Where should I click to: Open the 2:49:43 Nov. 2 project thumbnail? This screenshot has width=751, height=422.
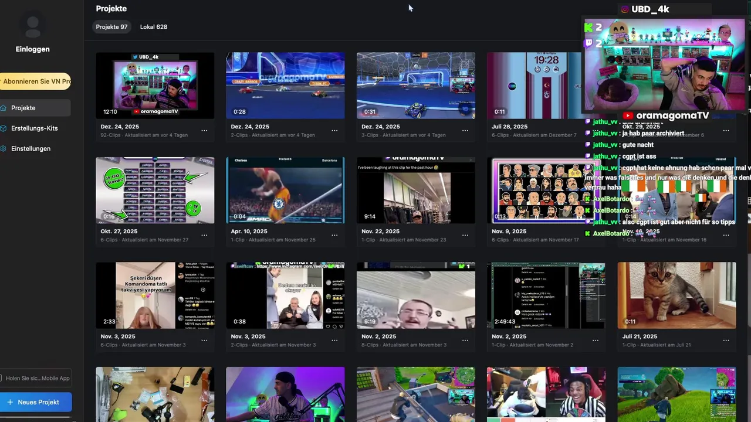click(x=546, y=295)
